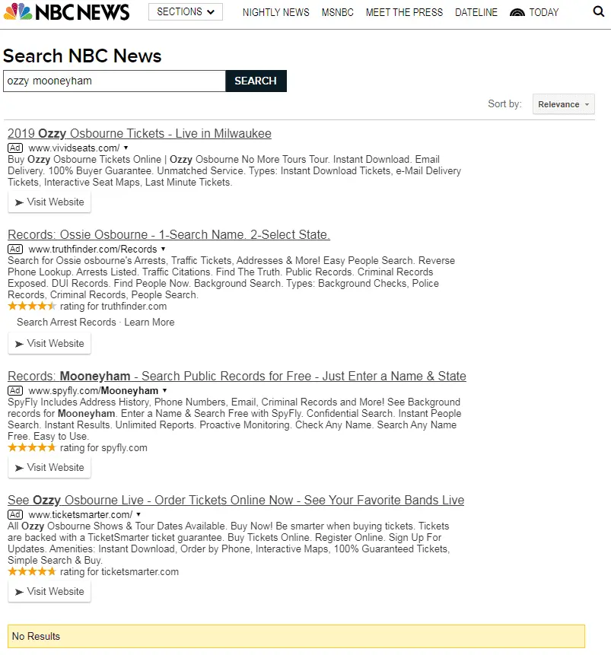Click the Today sunrise logo icon
611x655 pixels.
[517, 12]
